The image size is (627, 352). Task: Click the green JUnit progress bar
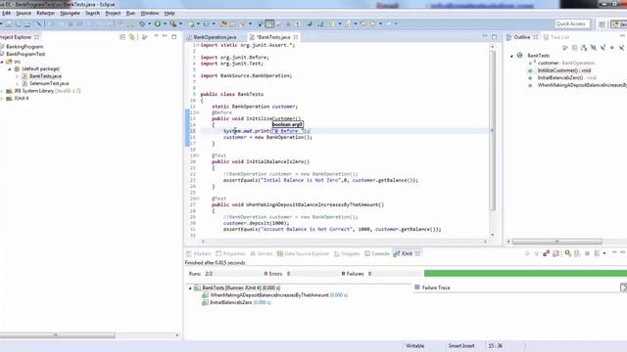click(x=525, y=274)
